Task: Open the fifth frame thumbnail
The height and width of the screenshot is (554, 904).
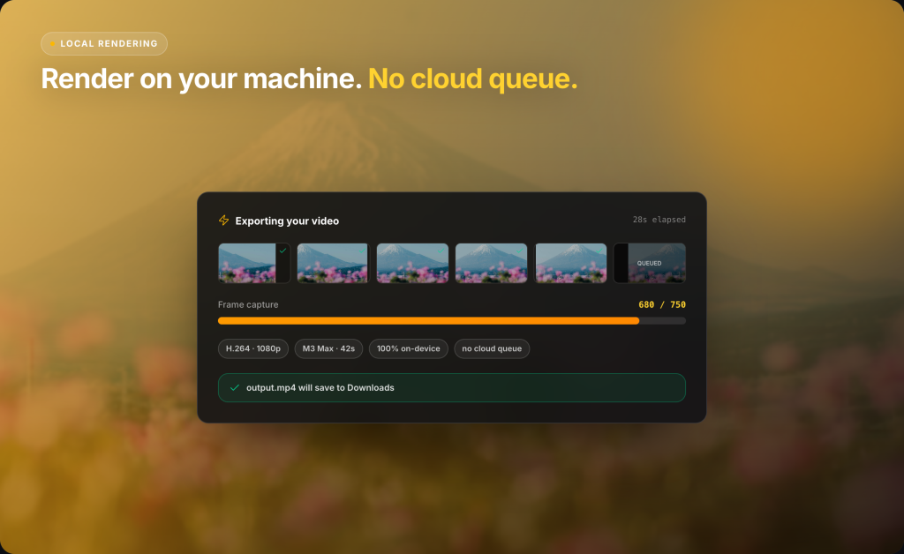Action: pos(571,263)
